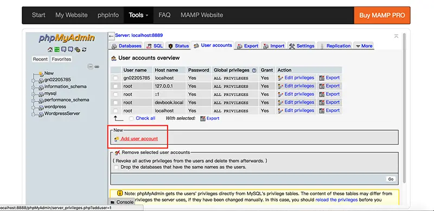Screen dimensions: 434x211
Task: Click Edit privileges icon for root devbook.local
Action: point(280,103)
